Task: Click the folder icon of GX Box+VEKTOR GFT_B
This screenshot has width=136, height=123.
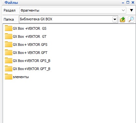Action: click(x=8, y=68)
